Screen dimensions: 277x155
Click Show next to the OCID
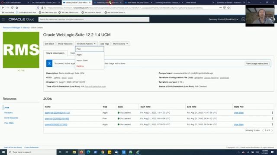[x=64, y=77]
